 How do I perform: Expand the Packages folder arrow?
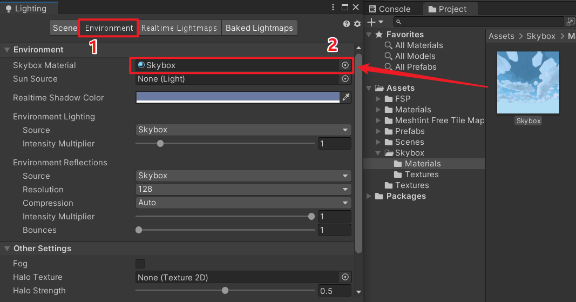pos(369,196)
